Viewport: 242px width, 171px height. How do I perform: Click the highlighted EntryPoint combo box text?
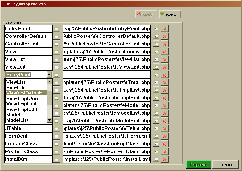(x=19, y=75)
